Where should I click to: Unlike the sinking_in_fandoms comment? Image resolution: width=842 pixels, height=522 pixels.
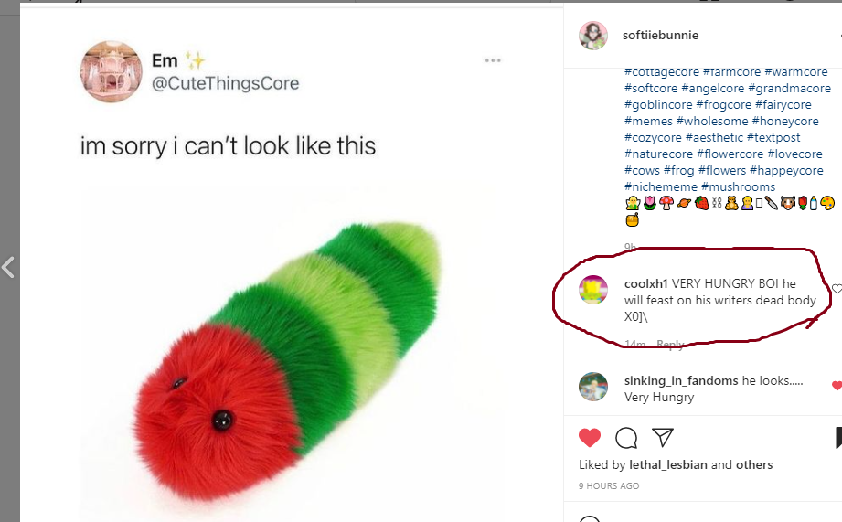point(836,386)
